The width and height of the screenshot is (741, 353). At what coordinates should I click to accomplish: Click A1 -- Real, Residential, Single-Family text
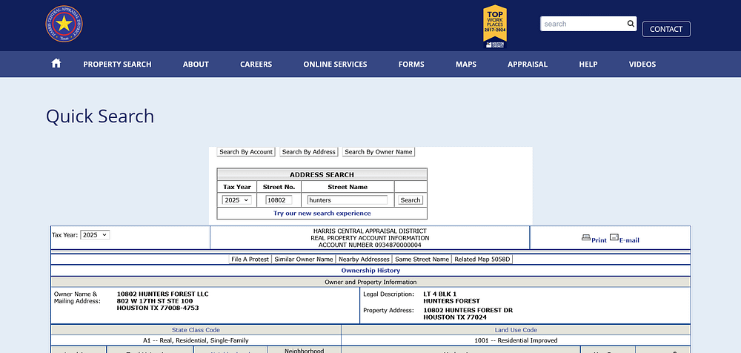tap(196, 340)
